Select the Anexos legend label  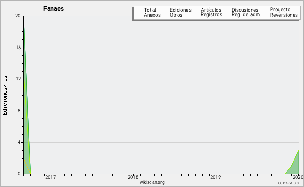[152, 15]
